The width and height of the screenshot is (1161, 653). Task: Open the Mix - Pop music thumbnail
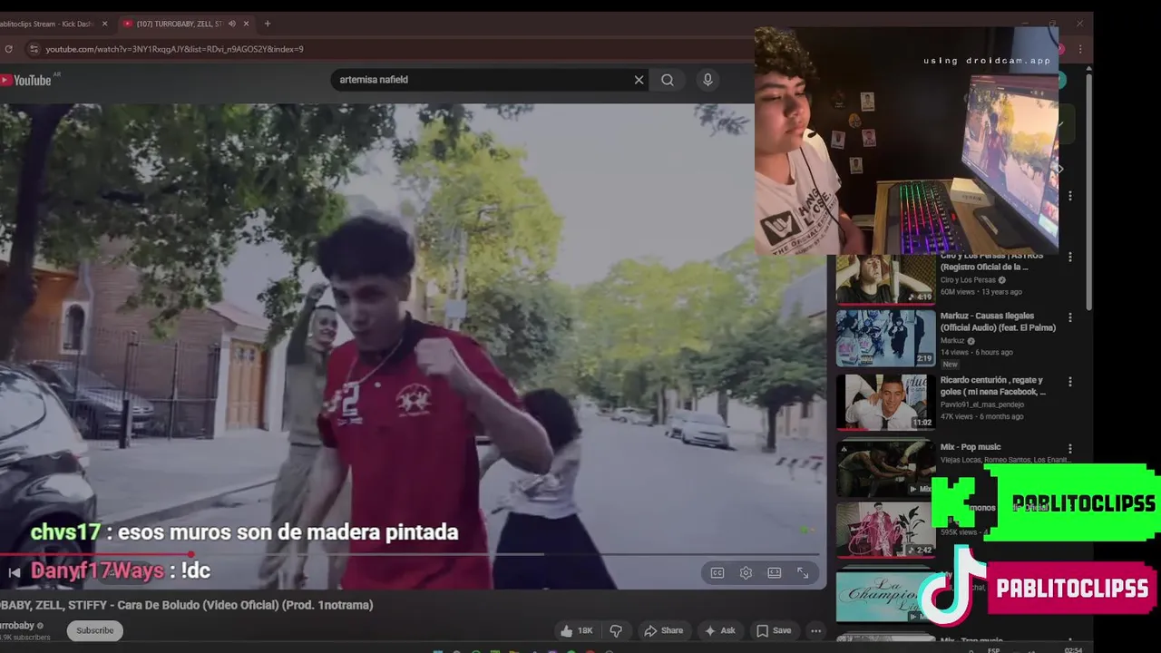pos(885,467)
